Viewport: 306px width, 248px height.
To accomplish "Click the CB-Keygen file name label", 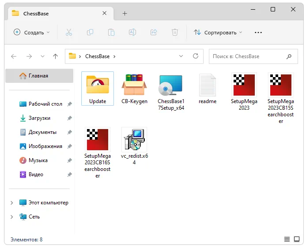I will click(134, 101).
